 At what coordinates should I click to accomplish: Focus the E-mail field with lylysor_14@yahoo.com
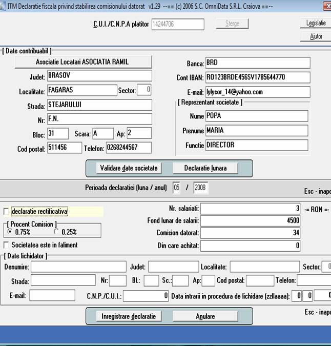(258, 92)
